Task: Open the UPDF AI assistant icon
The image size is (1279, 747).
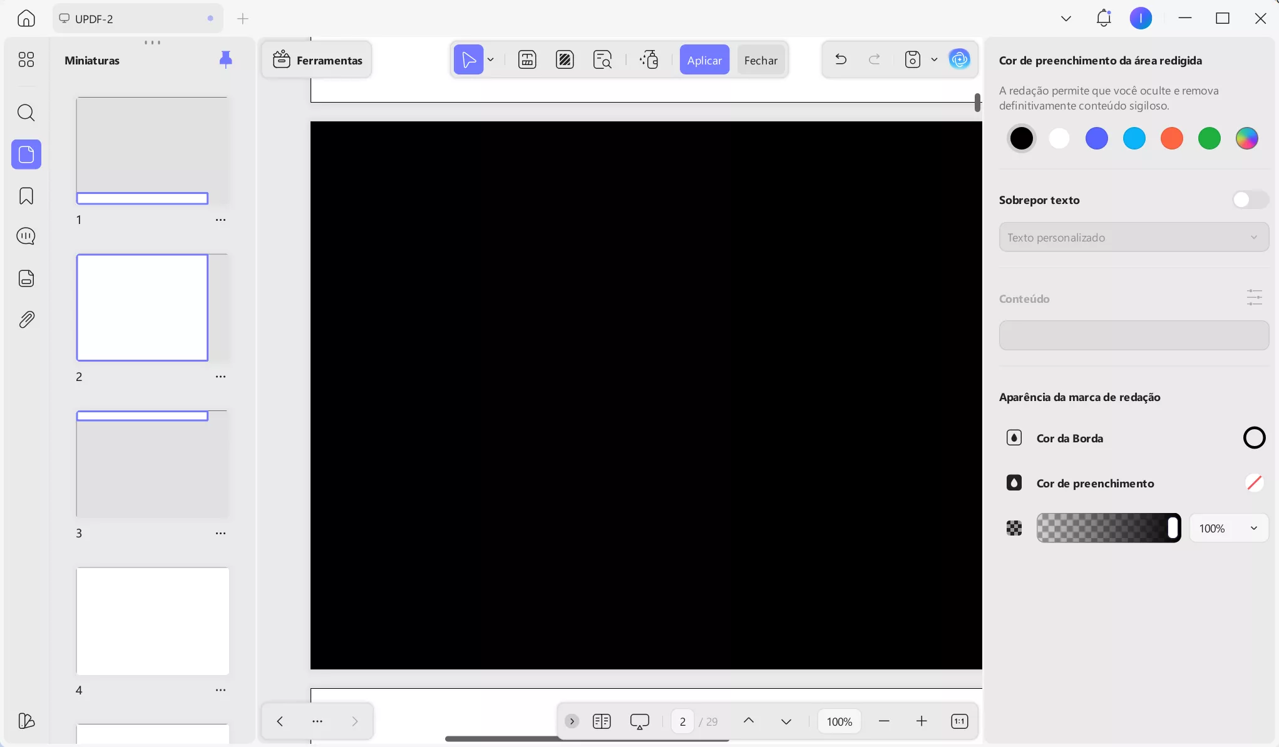Action: pyautogui.click(x=959, y=59)
